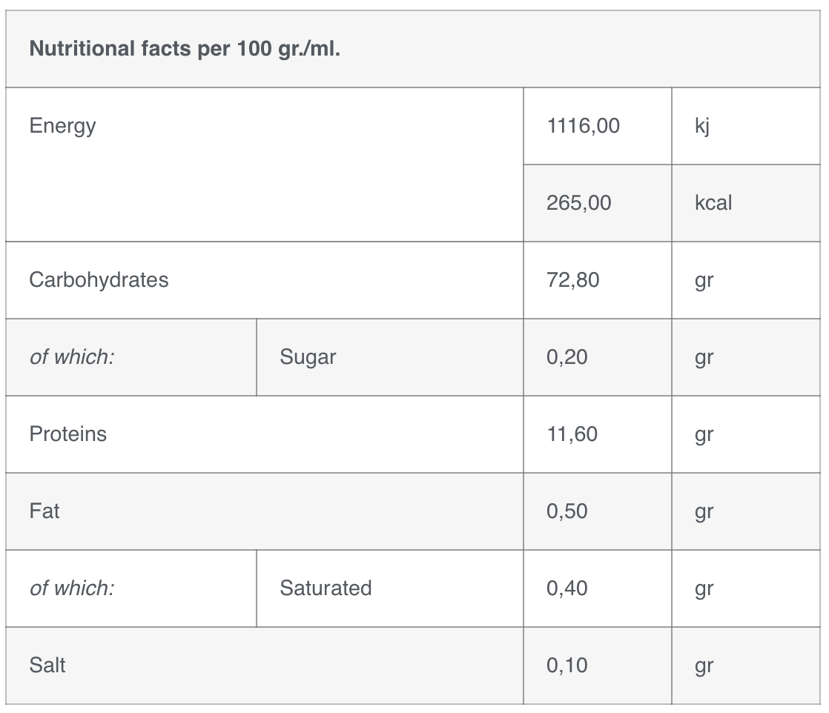Click the Fat row label
The height and width of the screenshot is (713, 829).
[x=44, y=511]
